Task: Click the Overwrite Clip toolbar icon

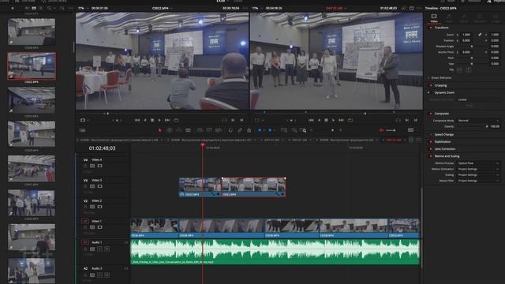Action: coord(209,130)
